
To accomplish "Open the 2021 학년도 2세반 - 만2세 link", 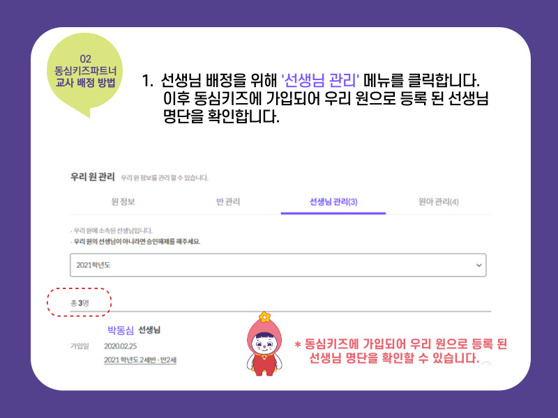I will tap(140, 360).
